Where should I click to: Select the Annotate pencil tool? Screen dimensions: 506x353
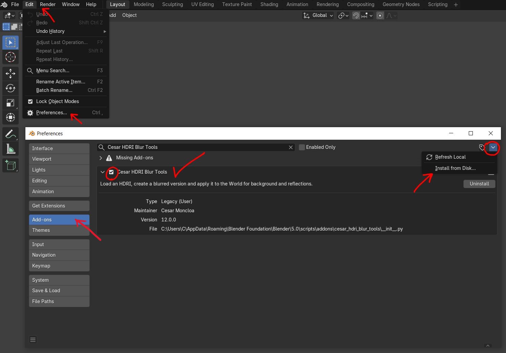click(x=10, y=134)
